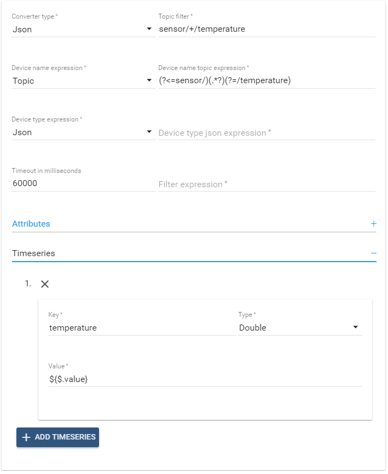
Task: Expand the Attributes section plus icon
Action: tap(374, 224)
